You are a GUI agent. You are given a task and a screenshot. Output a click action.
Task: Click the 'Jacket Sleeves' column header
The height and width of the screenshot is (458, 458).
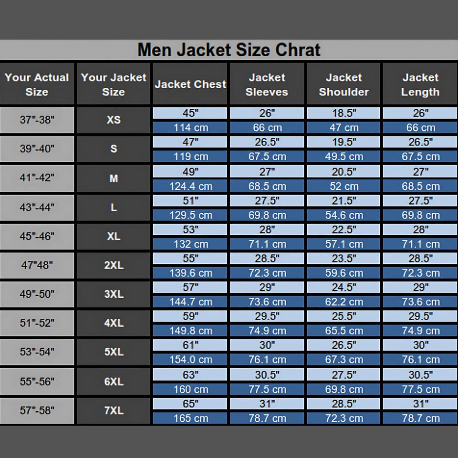(x=267, y=84)
